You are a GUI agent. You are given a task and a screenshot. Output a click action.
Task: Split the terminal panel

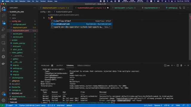178,65
